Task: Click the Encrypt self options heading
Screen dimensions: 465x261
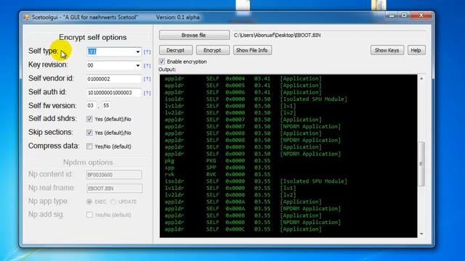Action: 92,37
